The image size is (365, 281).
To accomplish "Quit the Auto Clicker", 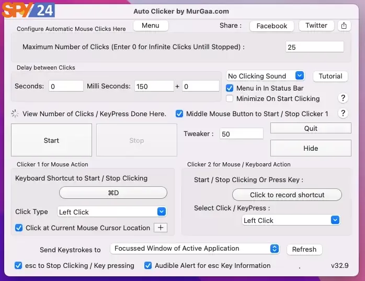I will [x=311, y=128].
